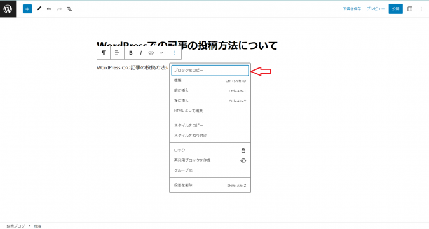Image resolution: width=429 pixels, height=229 pixels.
Task: Open the document overview list view
Action: (x=69, y=9)
